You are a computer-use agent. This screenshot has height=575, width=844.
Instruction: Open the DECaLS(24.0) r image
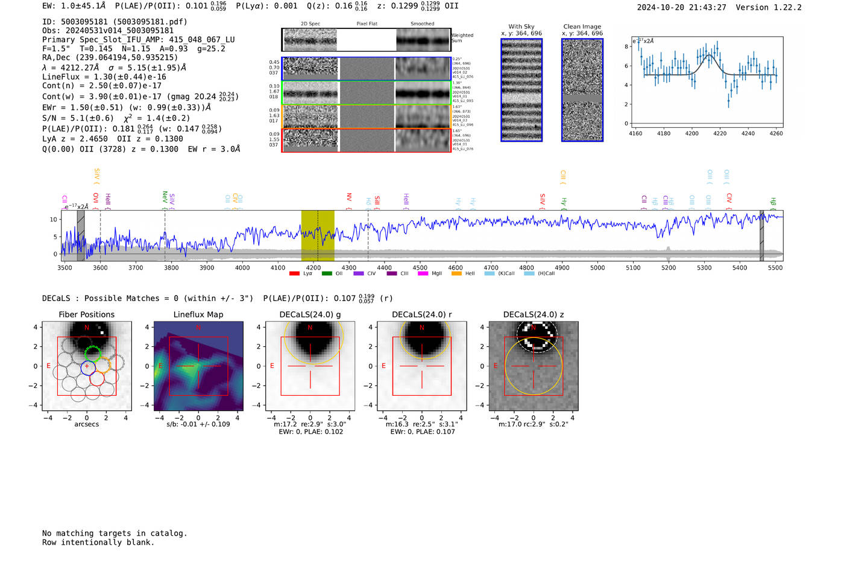tap(422, 366)
